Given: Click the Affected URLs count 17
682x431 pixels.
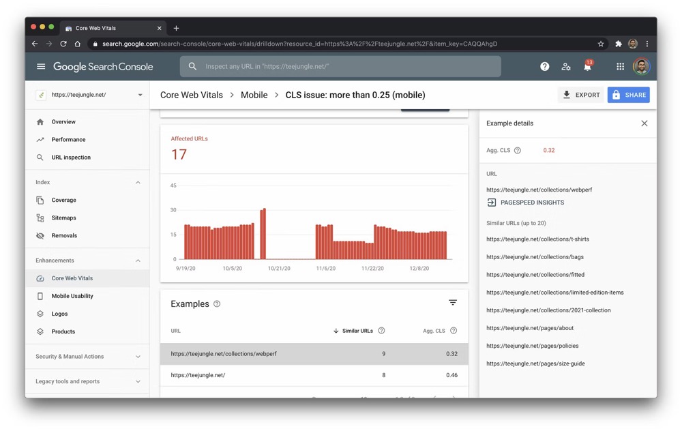Looking at the screenshot, I should pyautogui.click(x=179, y=154).
